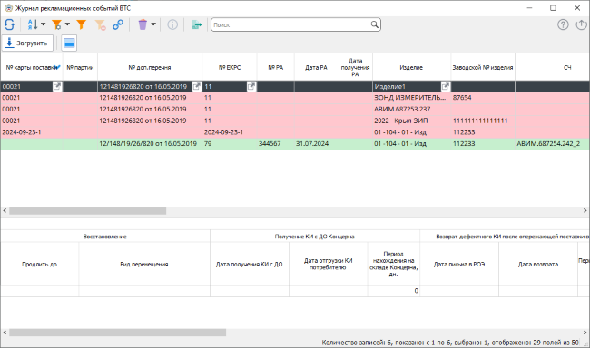Click the export document arrow icon
The height and width of the screenshot is (348, 590).
click(196, 24)
